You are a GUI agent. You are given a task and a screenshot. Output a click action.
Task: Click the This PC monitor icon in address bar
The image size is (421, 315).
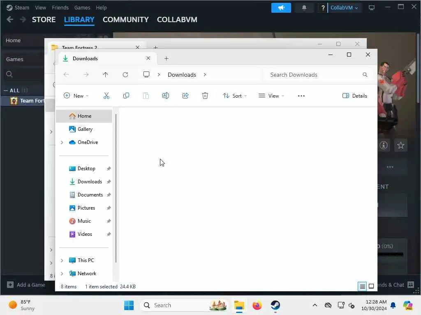pos(146,75)
